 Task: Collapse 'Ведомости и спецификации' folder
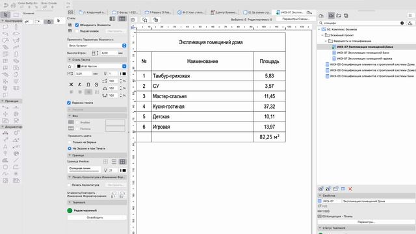point(326,41)
